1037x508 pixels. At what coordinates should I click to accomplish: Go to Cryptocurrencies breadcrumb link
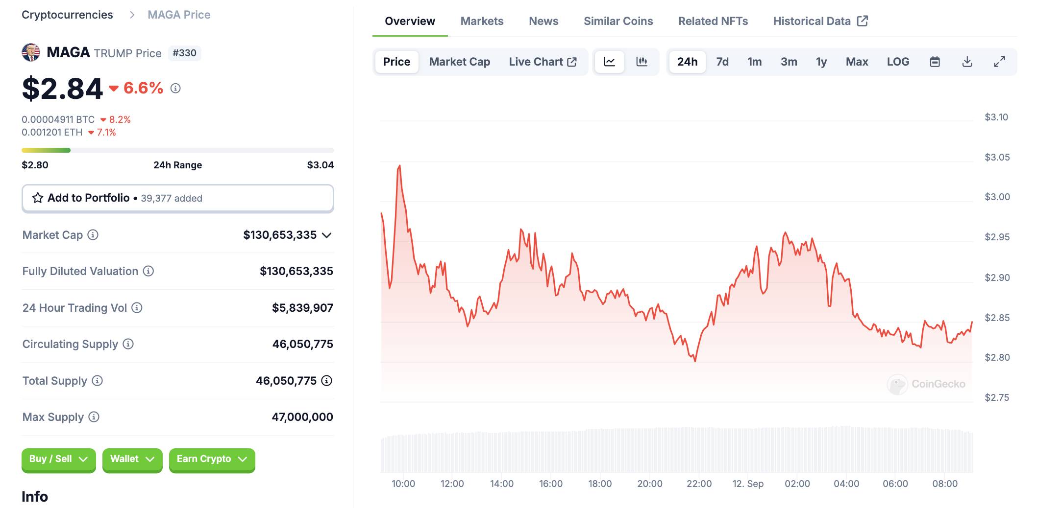click(x=67, y=15)
